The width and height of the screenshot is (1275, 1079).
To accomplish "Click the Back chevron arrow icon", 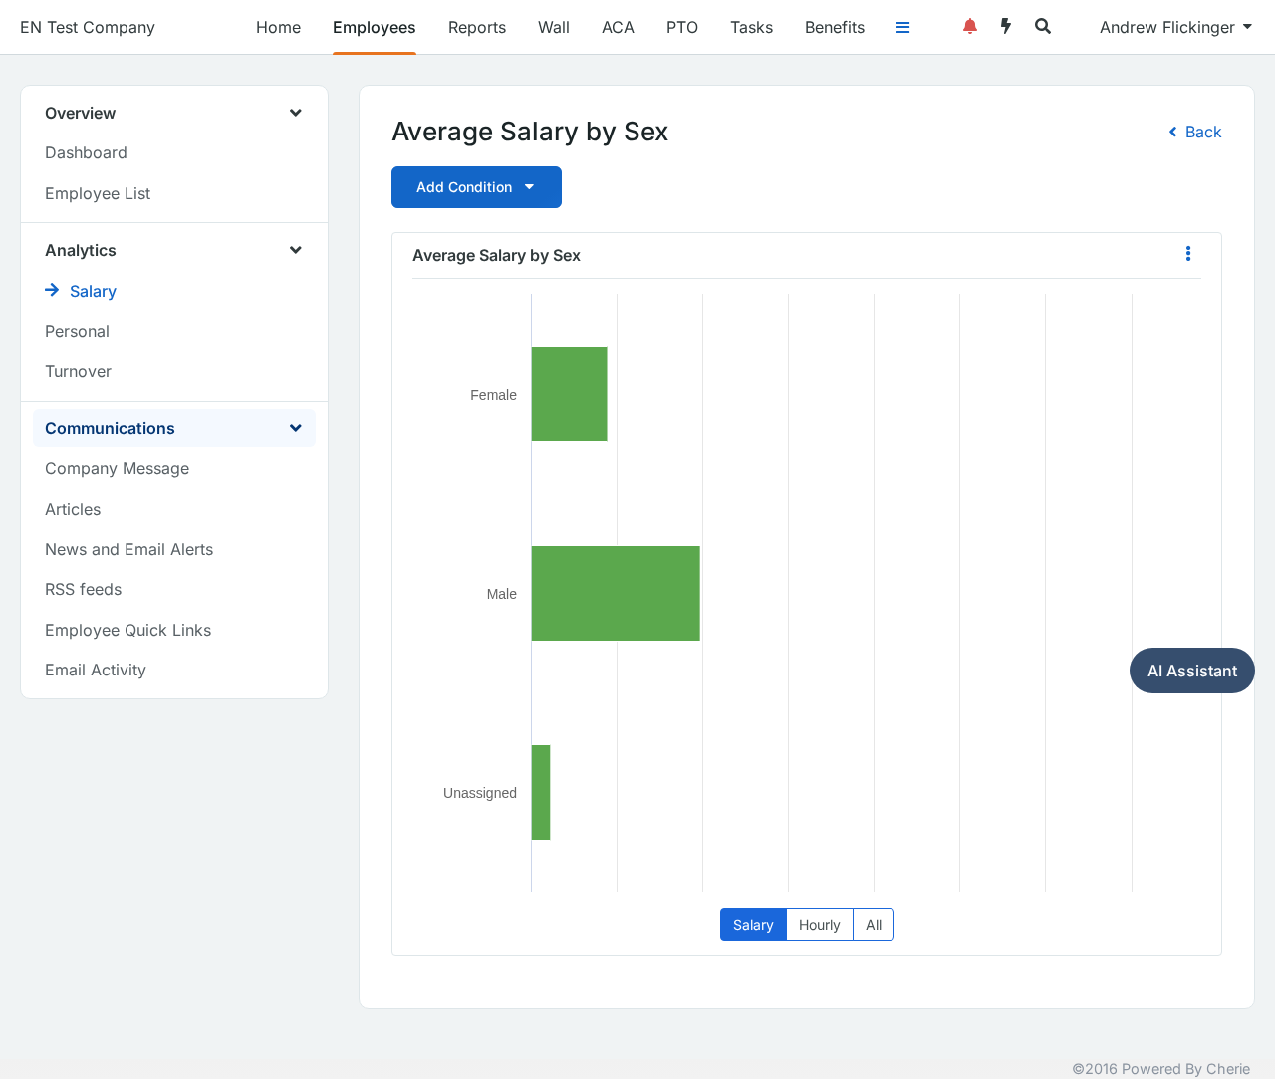I will (x=1172, y=132).
